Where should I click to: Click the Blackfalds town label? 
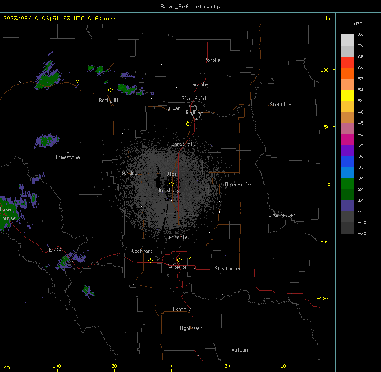point(195,99)
